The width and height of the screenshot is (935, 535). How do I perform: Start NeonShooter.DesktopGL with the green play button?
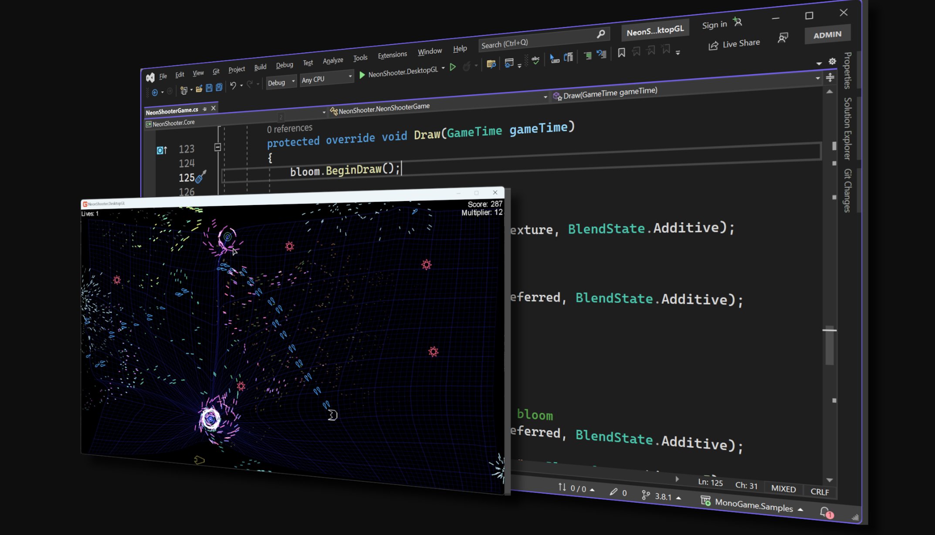[x=362, y=75]
